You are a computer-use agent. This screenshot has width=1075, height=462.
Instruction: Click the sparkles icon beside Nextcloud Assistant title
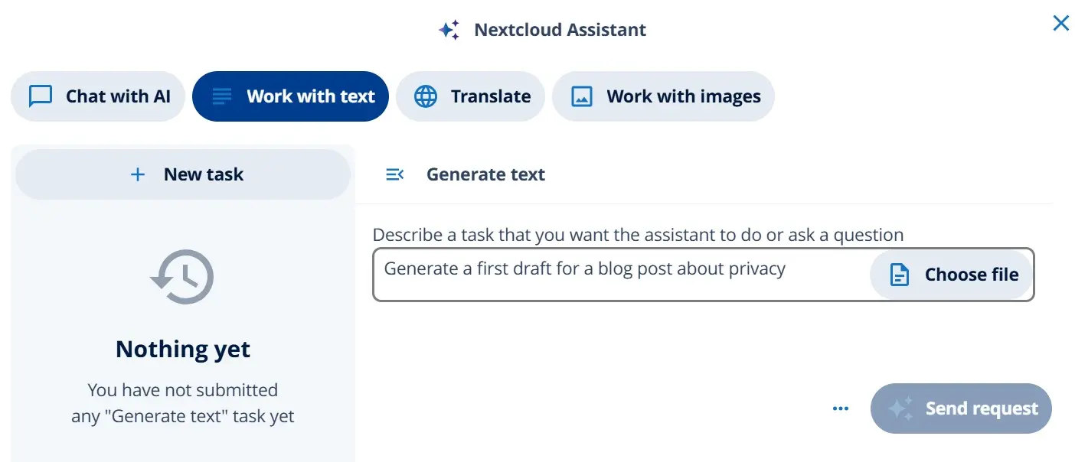(448, 28)
